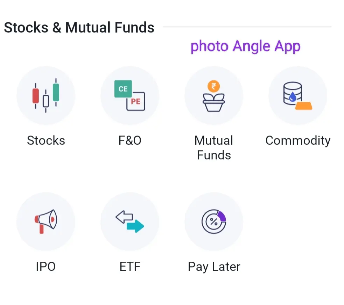Open IPO via its text label

click(46, 267)
